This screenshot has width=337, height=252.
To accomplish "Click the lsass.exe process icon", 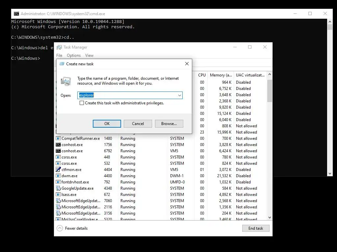I will 58,194.
